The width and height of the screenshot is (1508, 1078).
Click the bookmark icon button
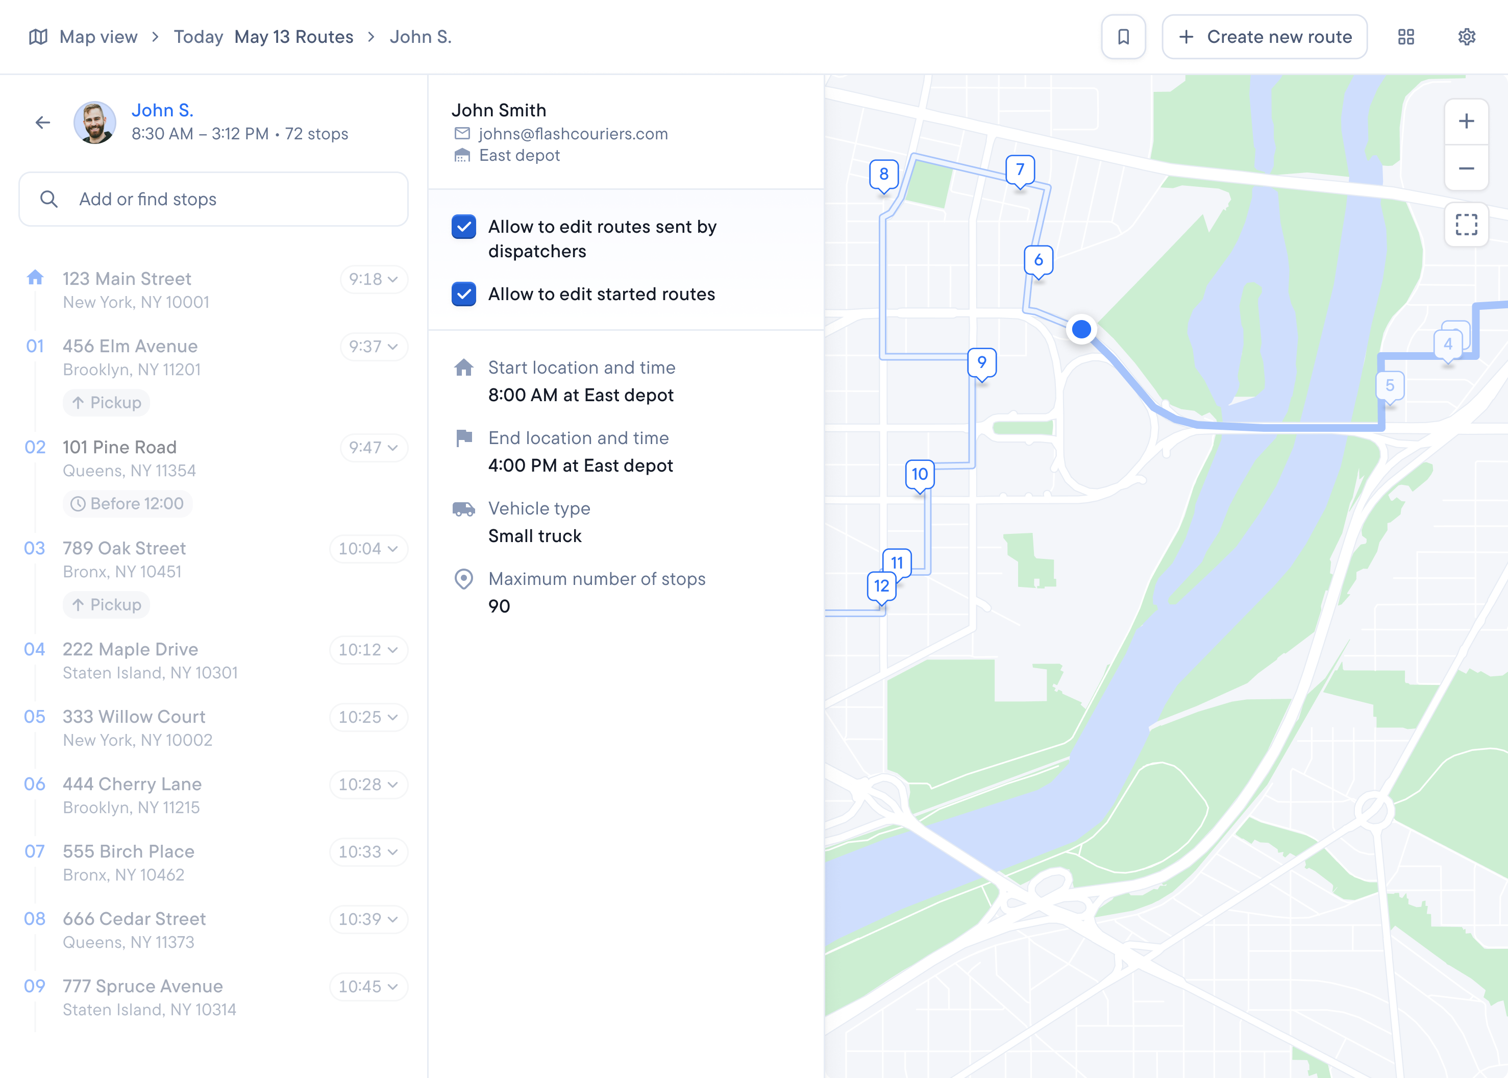pyautogui.click(x=1123, y=37)
